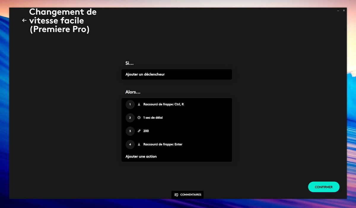Click the title Changement de vitesse facile
Screen dimensions: 356x208
pyautogui.click(x=63, y=21)
